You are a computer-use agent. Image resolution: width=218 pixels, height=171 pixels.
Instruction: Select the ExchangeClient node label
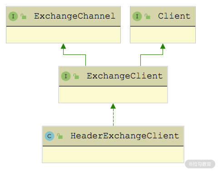point(125,76)
